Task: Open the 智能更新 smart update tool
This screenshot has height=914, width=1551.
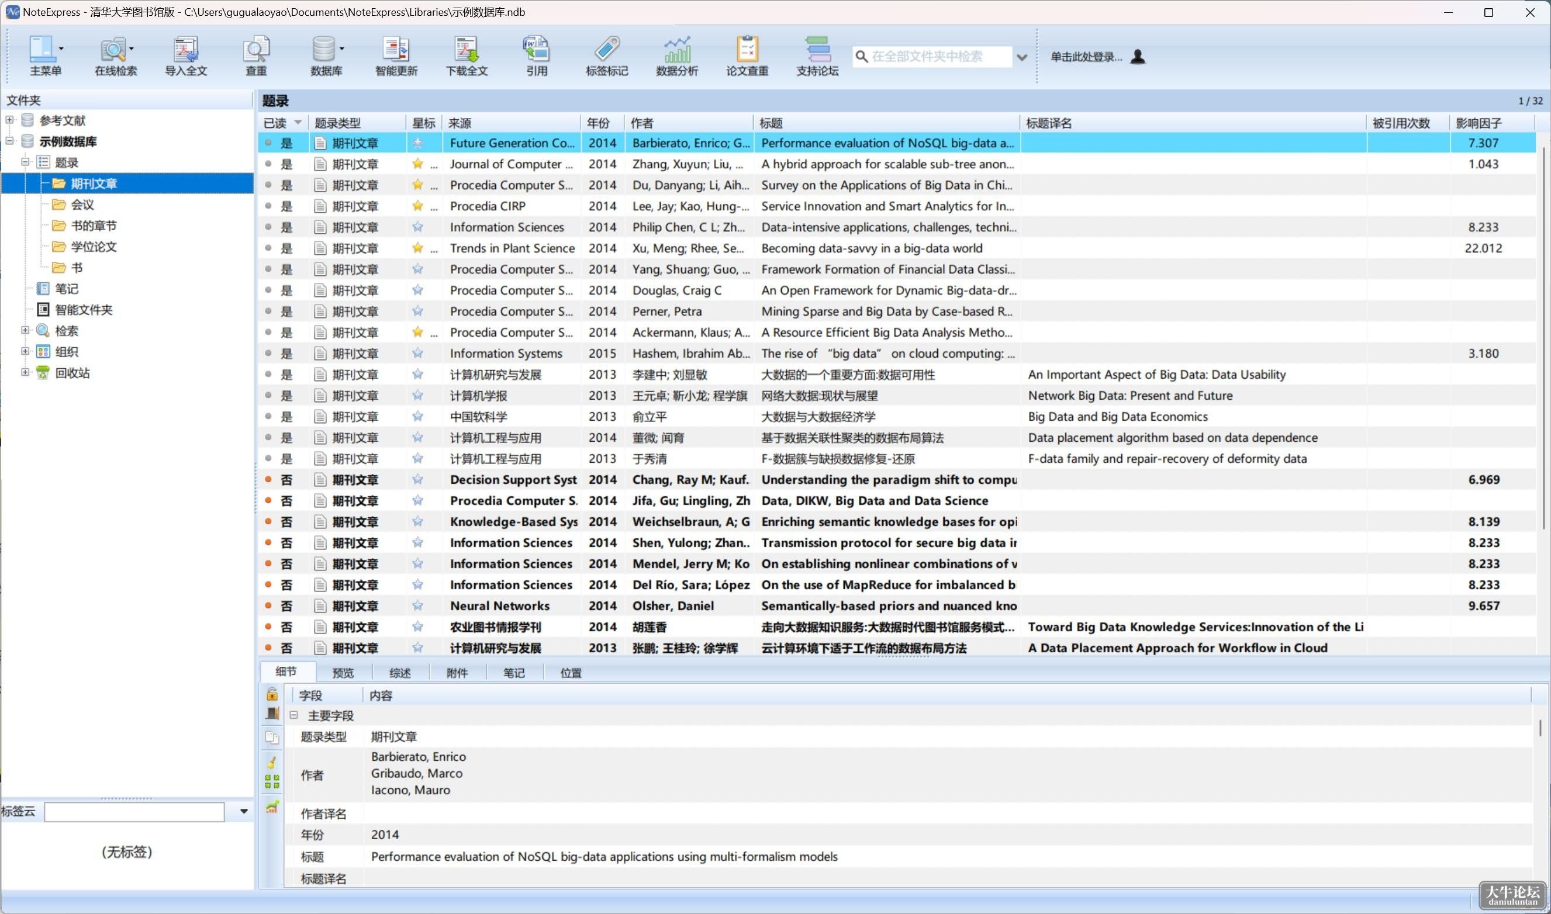Action: click(396, 56)
